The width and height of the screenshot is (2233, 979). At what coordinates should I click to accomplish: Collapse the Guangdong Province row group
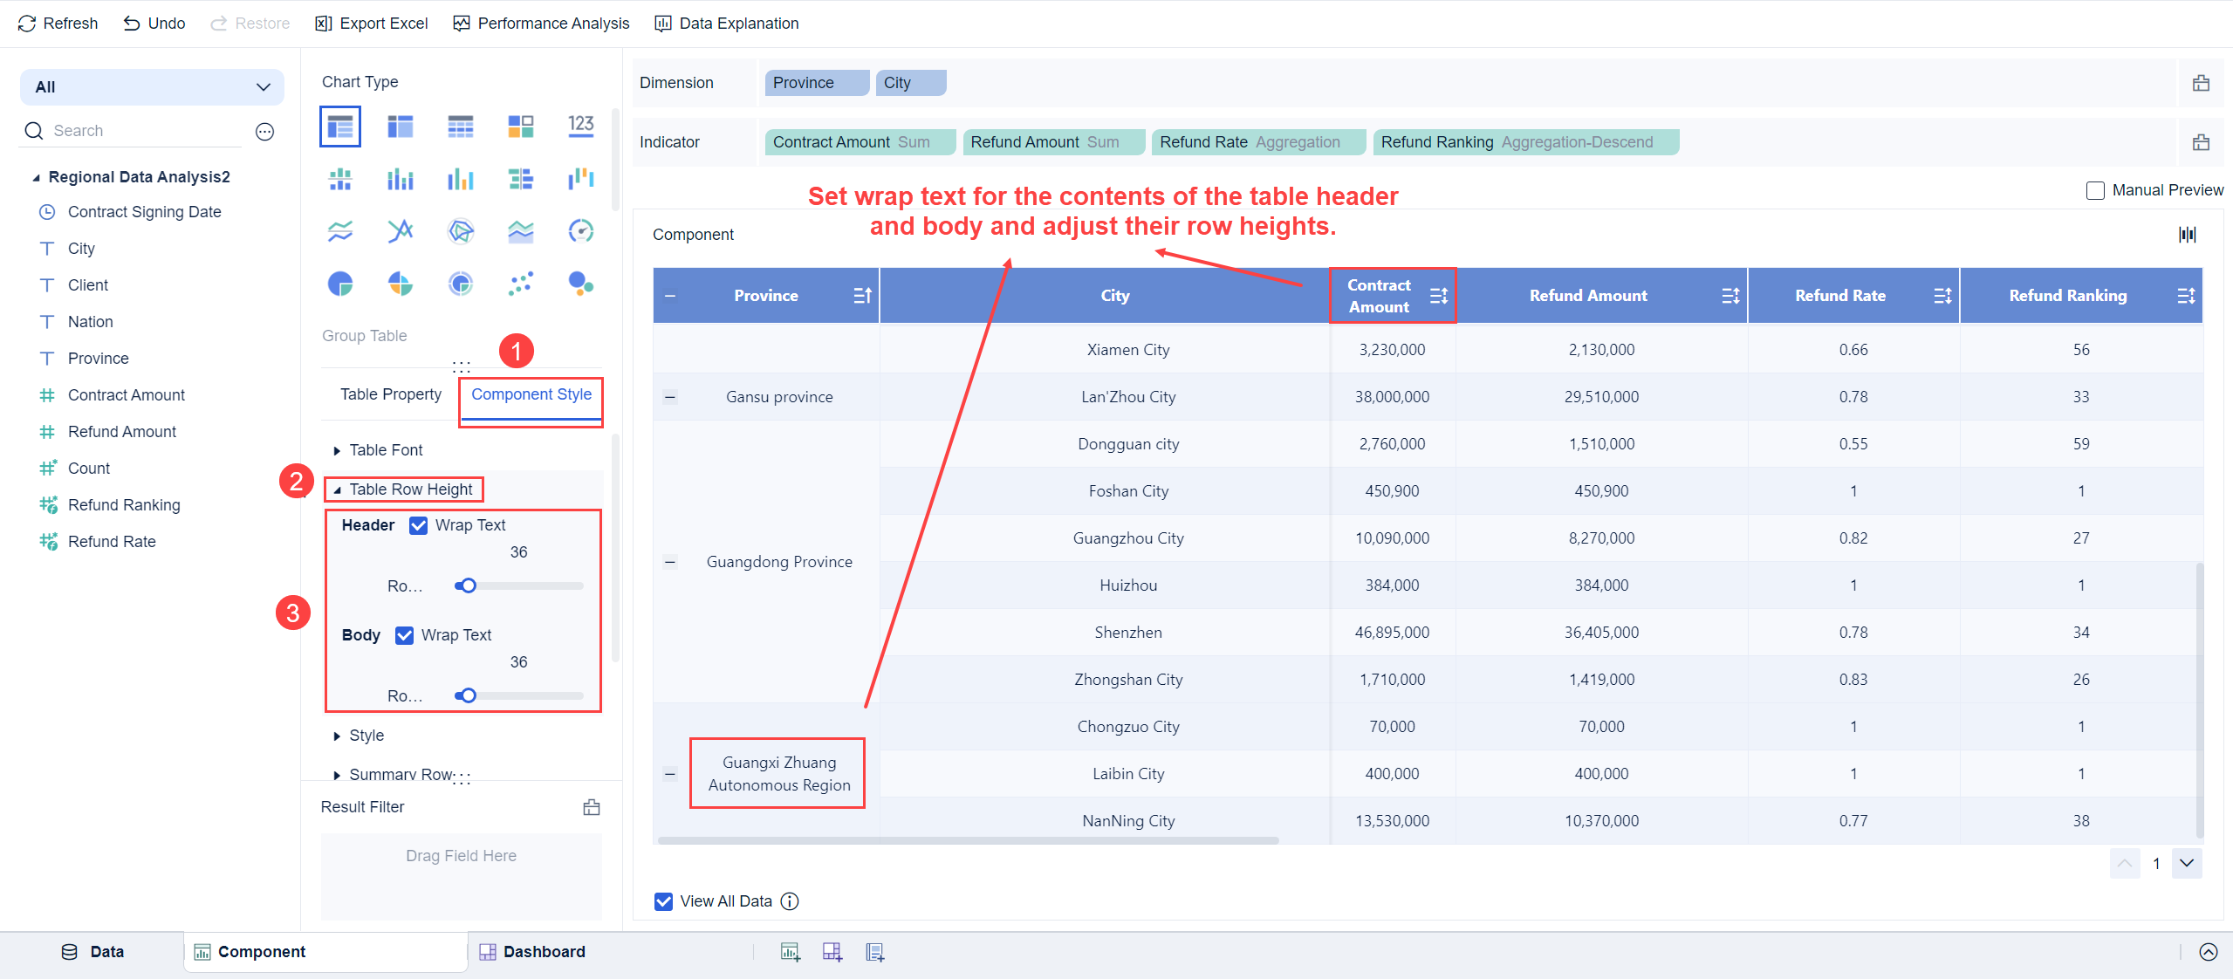tap(670, 562)
